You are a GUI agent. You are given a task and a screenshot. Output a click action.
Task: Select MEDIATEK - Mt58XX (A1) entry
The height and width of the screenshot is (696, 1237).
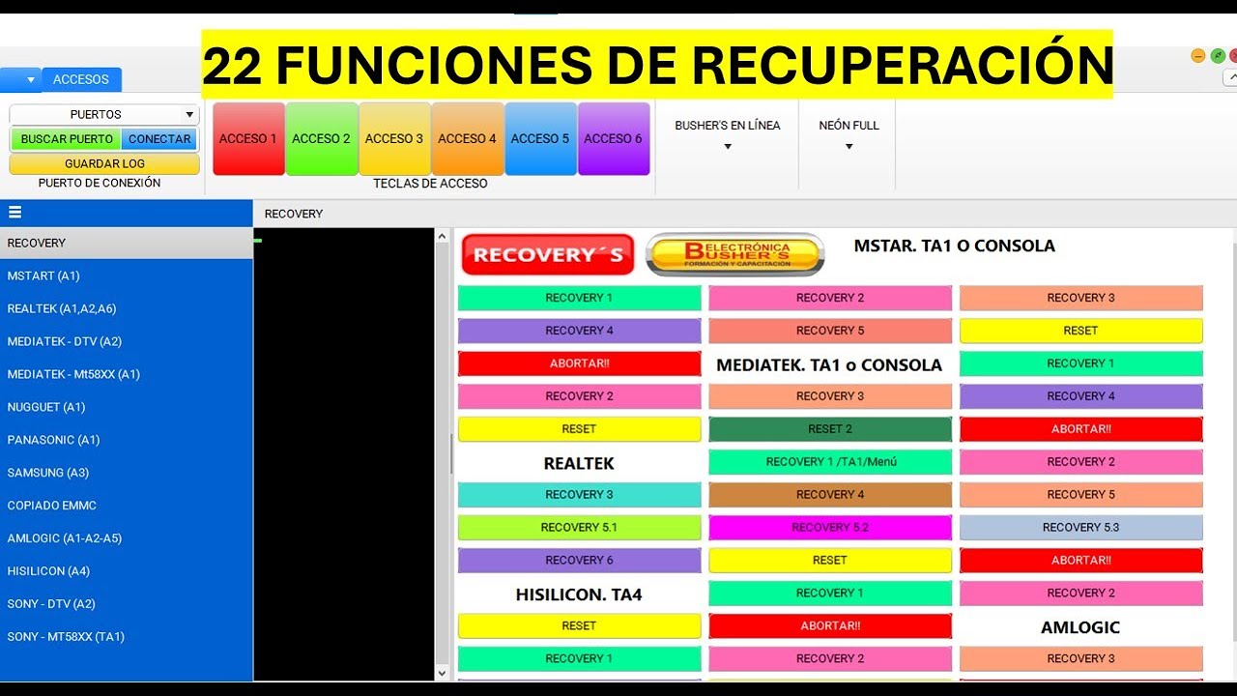(x=127, y=374)
